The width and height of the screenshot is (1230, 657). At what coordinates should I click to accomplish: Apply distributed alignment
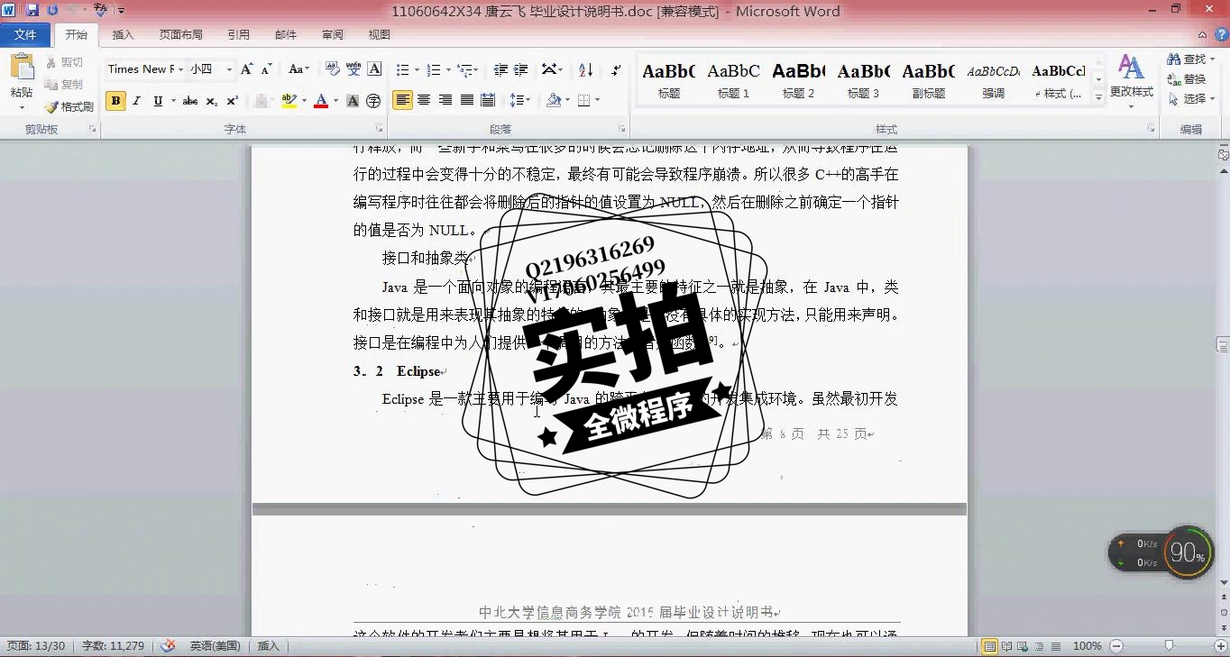coord(488,100)
